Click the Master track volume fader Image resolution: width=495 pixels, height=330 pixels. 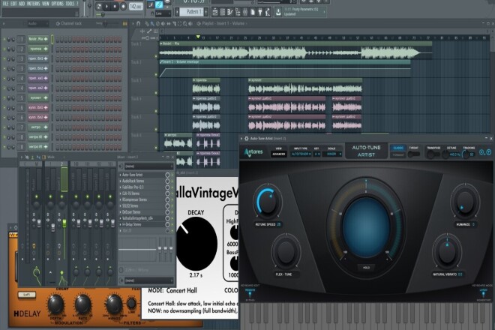39,223
